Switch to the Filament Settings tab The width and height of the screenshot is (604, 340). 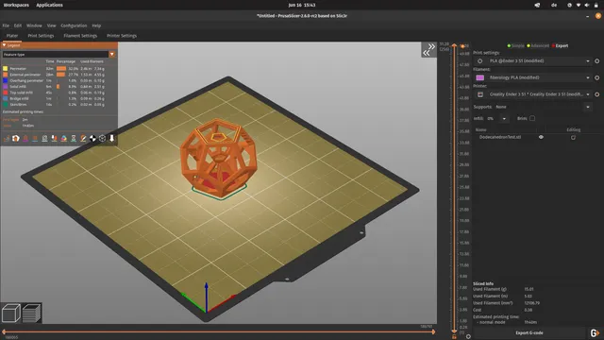coord(80,36)
